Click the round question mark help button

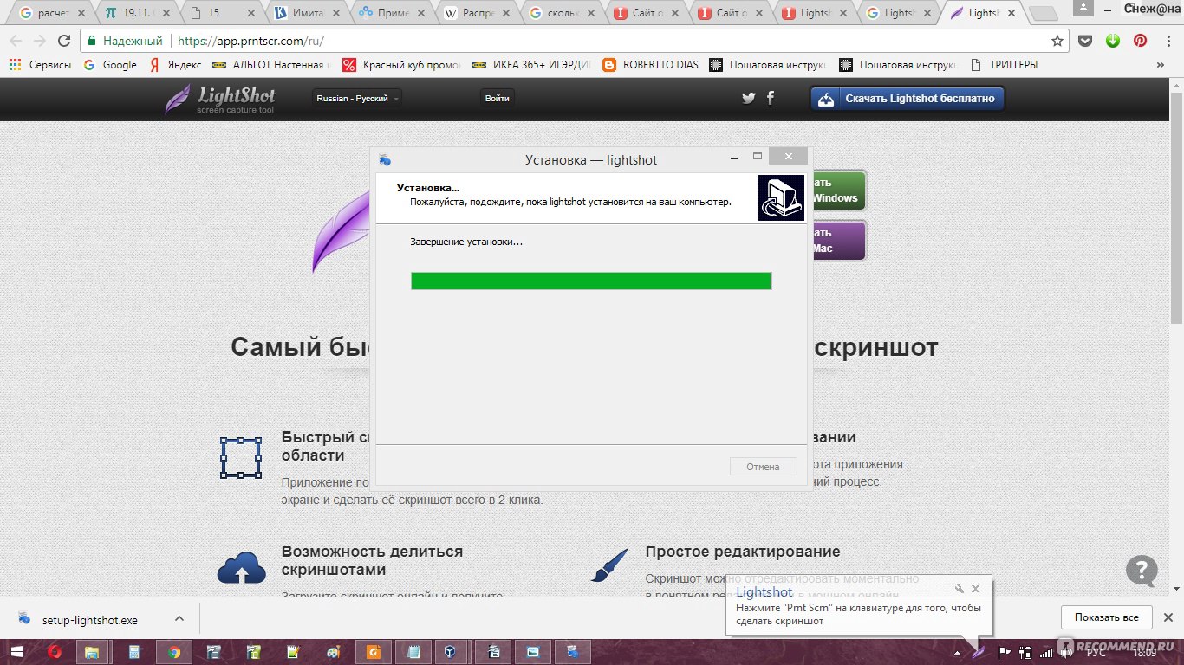(x=1142, y=571)
